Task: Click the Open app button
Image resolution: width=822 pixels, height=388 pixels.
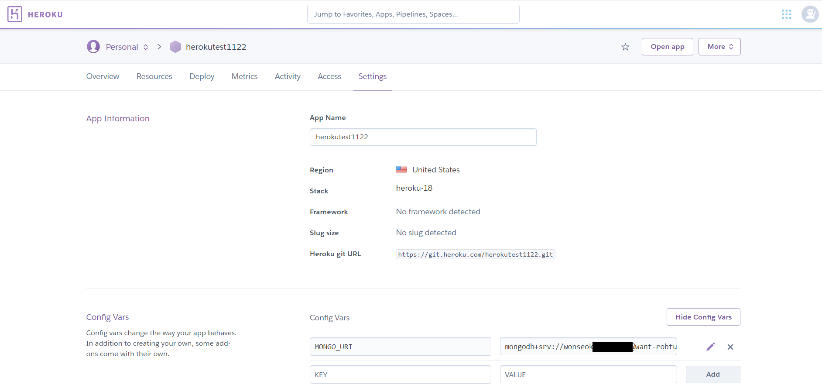Action: pos(668,47)
